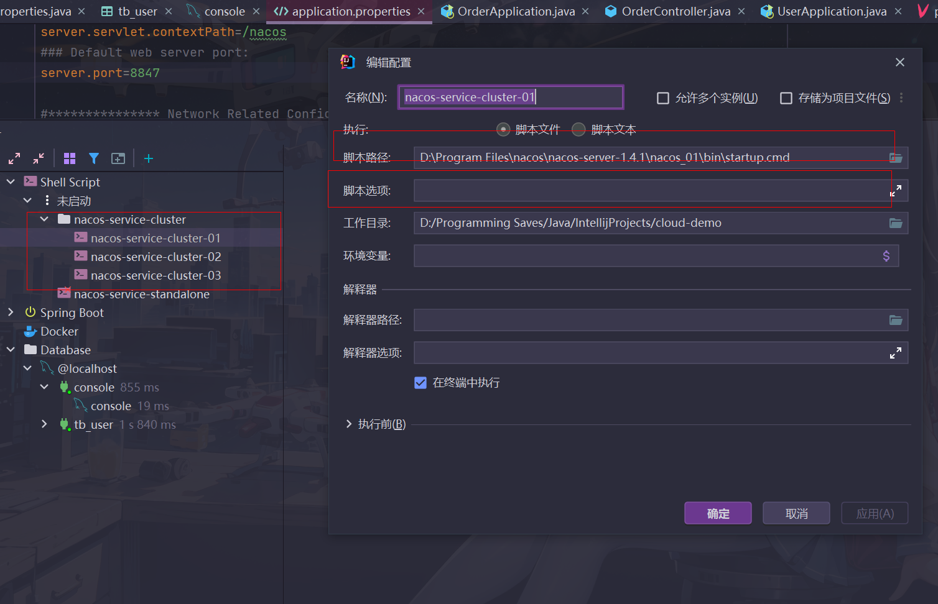938x604 pixels.
Task: Select nacos-service-standalone in tree
Action: point(141,294)
